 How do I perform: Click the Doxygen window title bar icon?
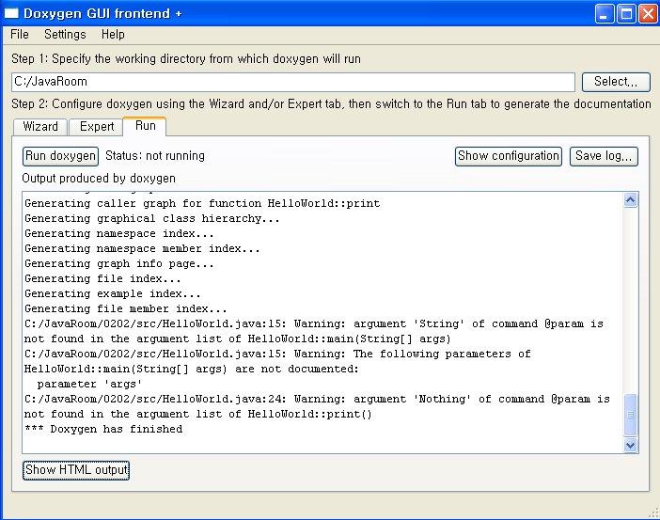pyautogui.click(x=11, y=13)
